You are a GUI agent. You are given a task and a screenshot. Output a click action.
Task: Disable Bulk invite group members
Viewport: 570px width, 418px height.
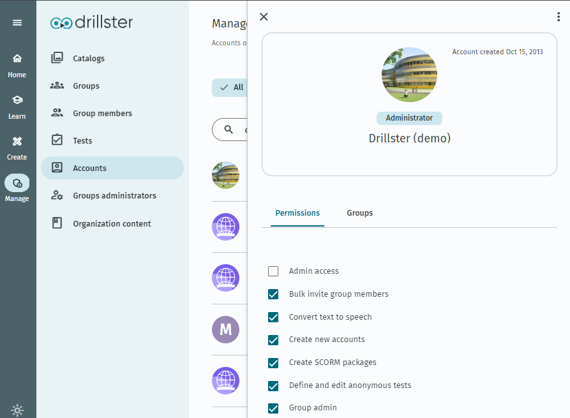273,294
